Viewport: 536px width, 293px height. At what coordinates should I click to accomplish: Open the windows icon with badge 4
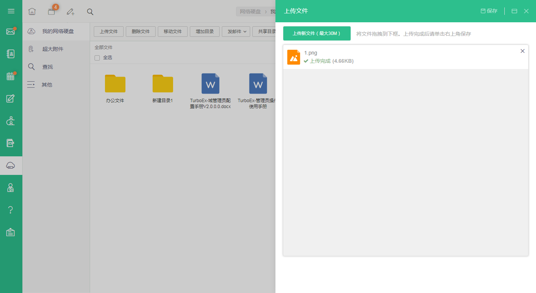click(x=51, y=12)
